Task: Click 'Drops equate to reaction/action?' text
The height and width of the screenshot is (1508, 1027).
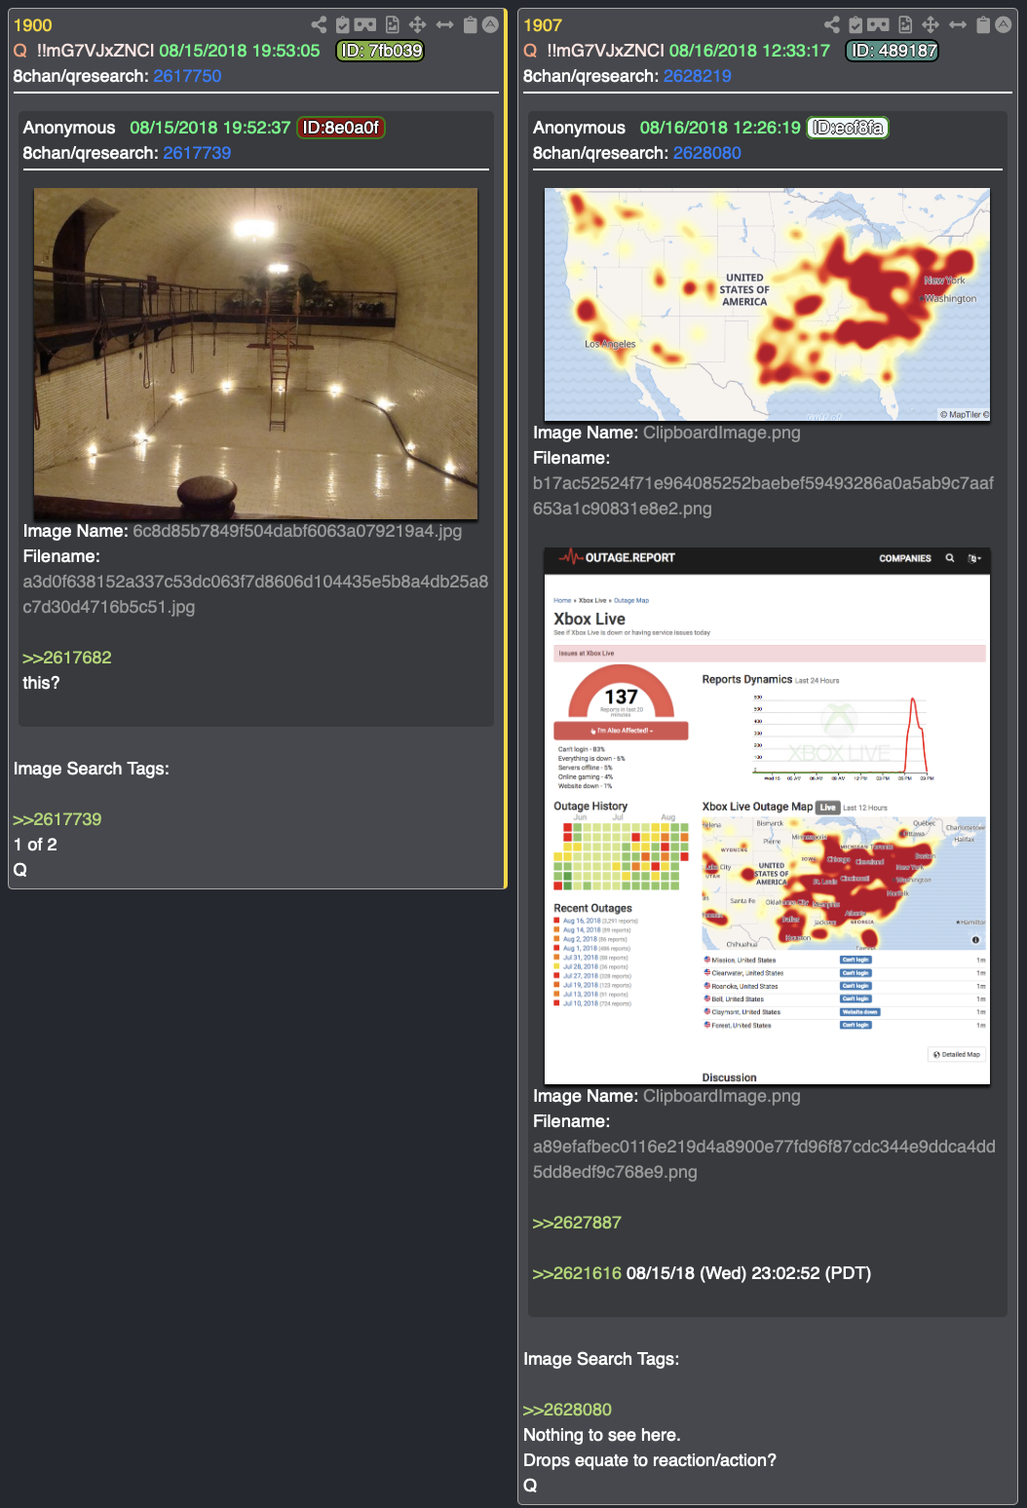Action: (x=650, y=1460)
